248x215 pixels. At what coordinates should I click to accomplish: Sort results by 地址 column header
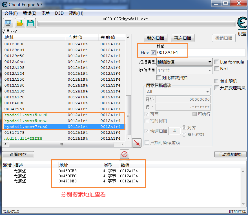pyautogui.click(x=34, y=37)
